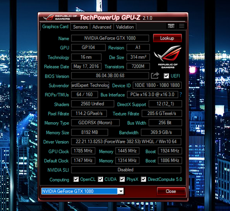The image size is (230, 211).
Task: Click the current Memory clock 1445 MHz
Action: click(x=127, y=151)
